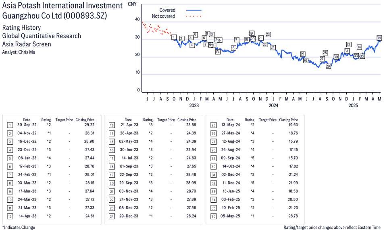Click the Not covered legend label
Image resolution: width=385 pixels, height=230 pixels.
163,16
